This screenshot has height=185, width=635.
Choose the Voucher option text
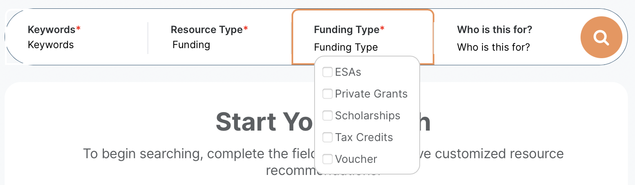(x=356, y=159)
